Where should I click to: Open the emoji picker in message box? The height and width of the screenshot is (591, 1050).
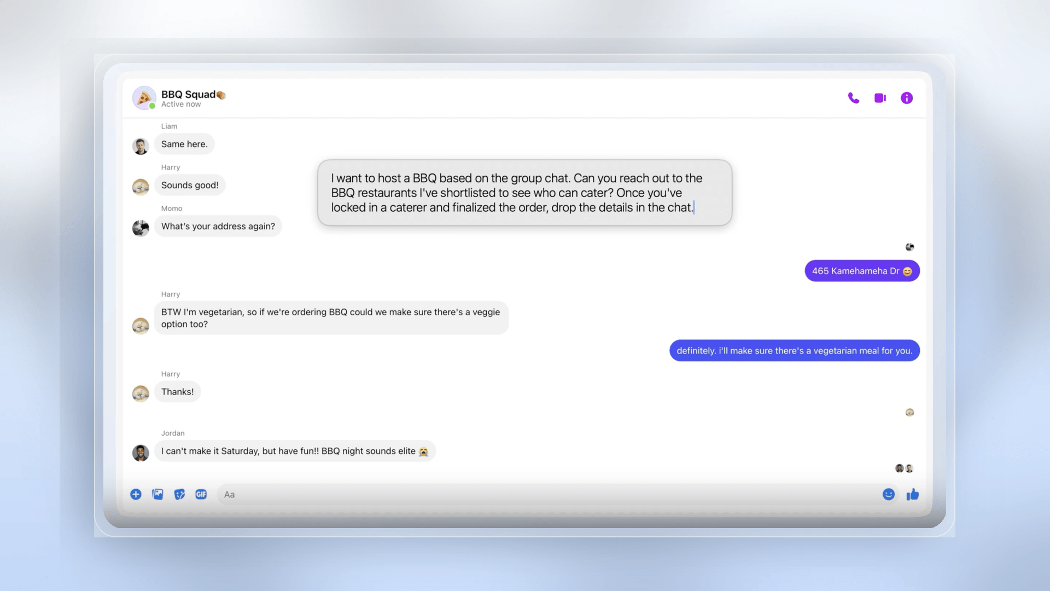(x=889, y=494)
